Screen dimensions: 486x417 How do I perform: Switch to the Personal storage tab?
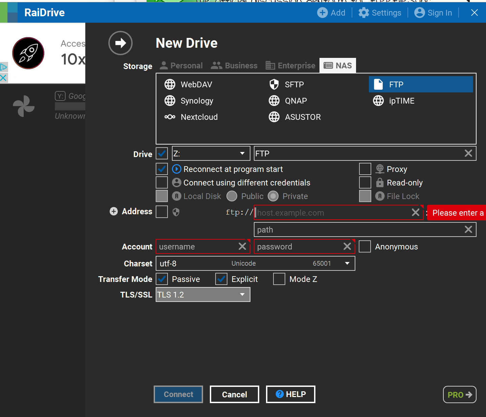tap(181, 65)
